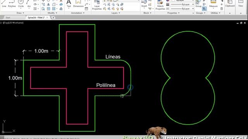248x139 pixels.
Task: Click the Match Properties tool
Action: coord(160,5)
